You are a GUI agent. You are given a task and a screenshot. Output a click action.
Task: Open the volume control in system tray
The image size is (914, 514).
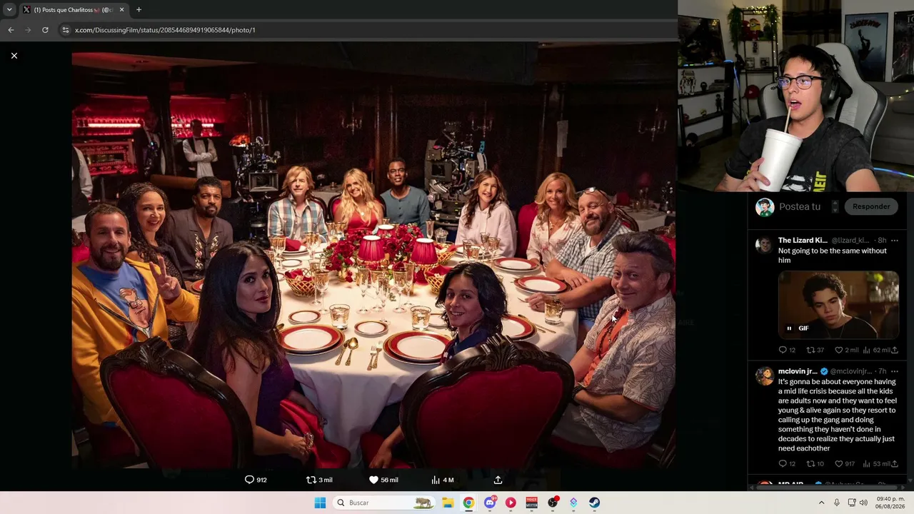point(863,503)
